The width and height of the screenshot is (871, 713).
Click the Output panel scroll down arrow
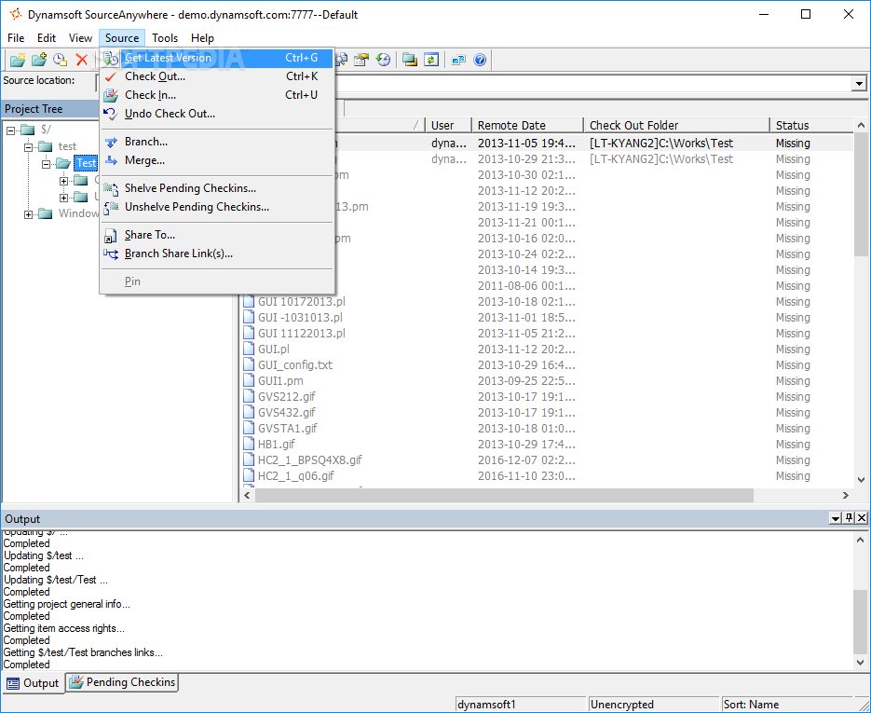tap(861, 663)
